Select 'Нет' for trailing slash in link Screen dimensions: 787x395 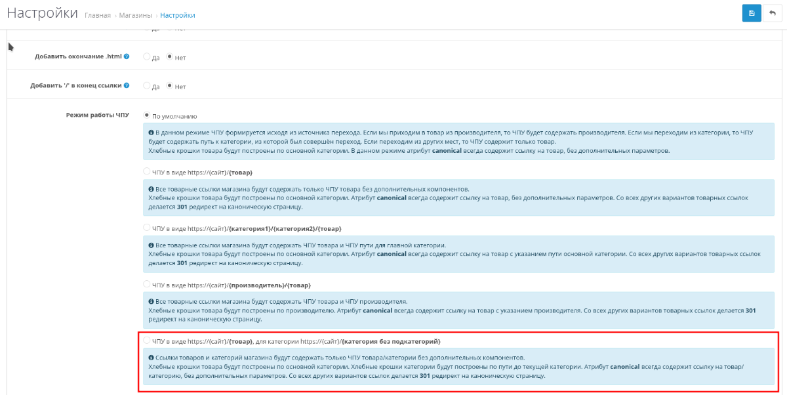169,86
